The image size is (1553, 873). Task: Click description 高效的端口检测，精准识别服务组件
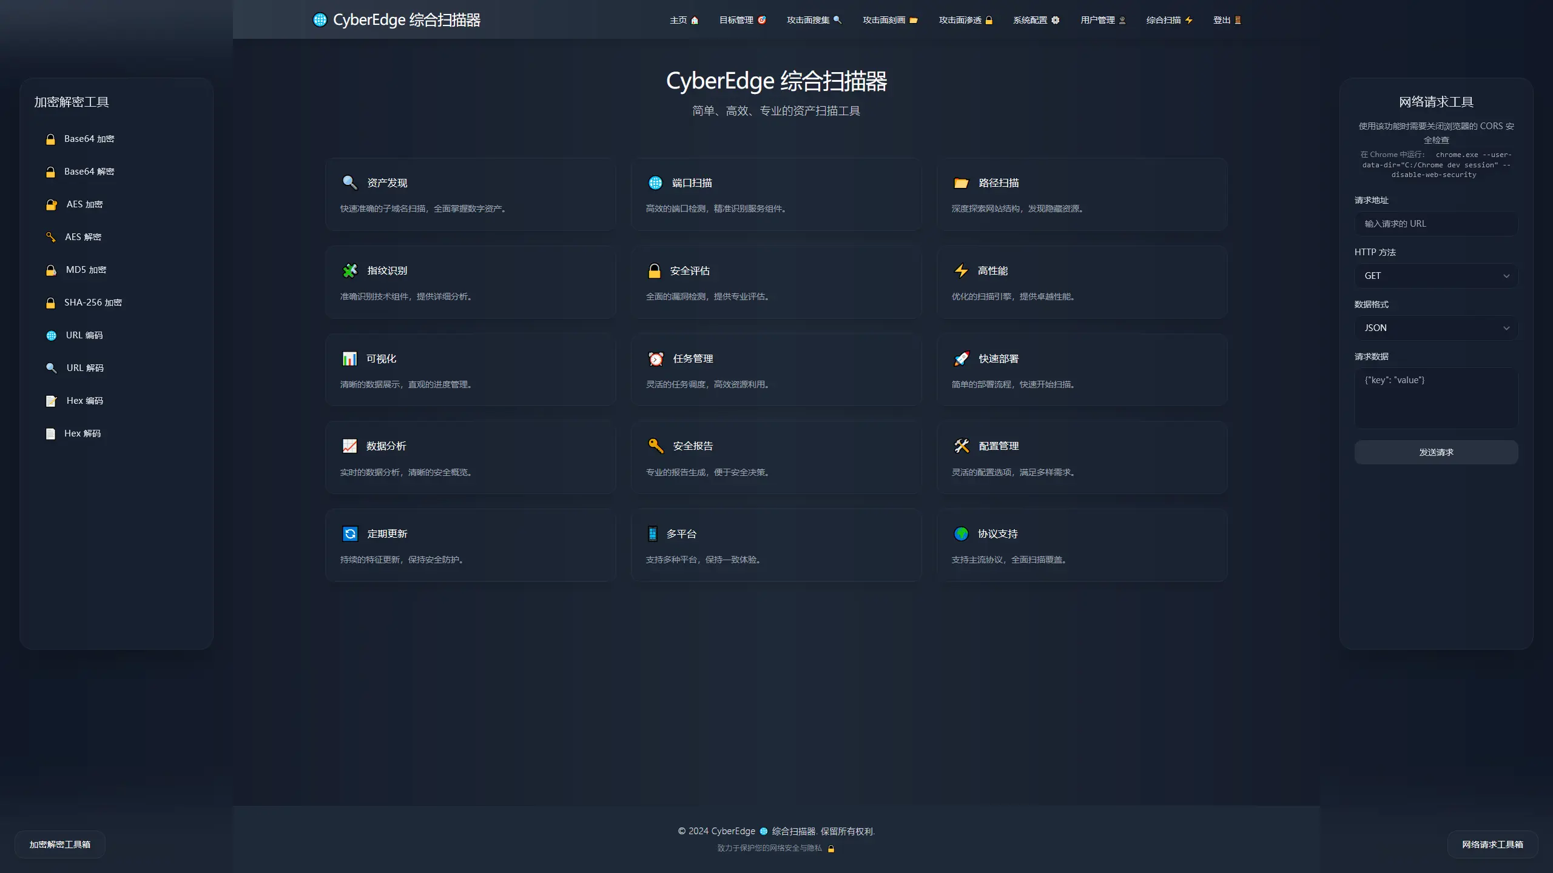click(718, 209)
